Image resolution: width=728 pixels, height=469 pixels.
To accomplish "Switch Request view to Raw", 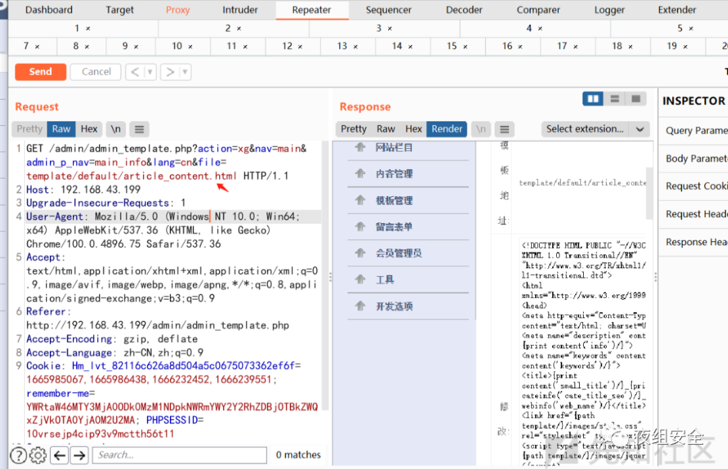I will [61, 129].
